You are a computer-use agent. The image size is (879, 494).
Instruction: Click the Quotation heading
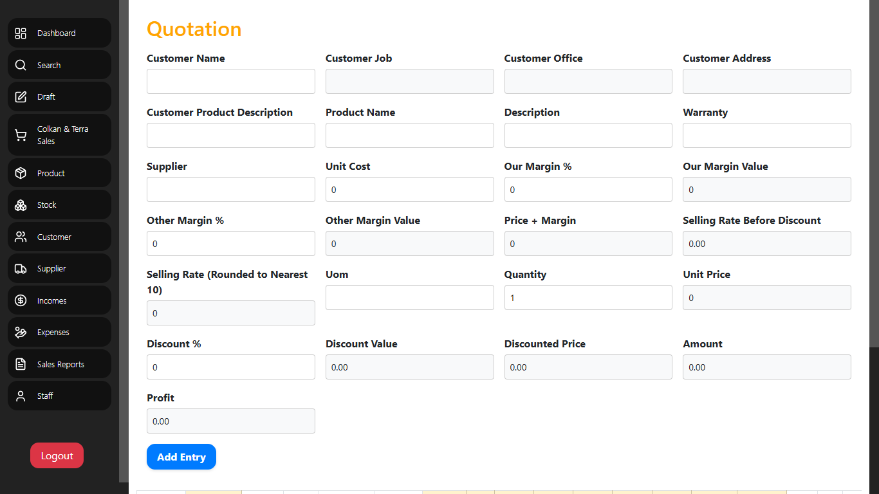click(194, 29)
